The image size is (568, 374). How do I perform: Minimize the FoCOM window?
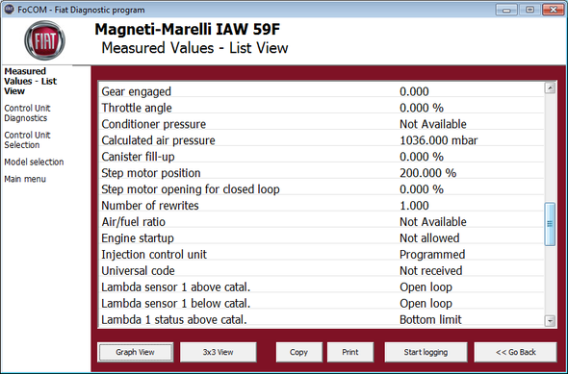506,10
